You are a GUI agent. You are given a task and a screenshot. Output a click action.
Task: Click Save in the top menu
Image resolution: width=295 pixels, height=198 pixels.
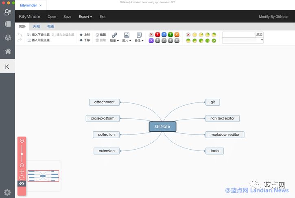68,17
